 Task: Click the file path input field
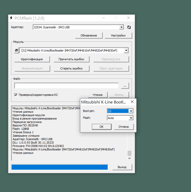coord(66,86)
